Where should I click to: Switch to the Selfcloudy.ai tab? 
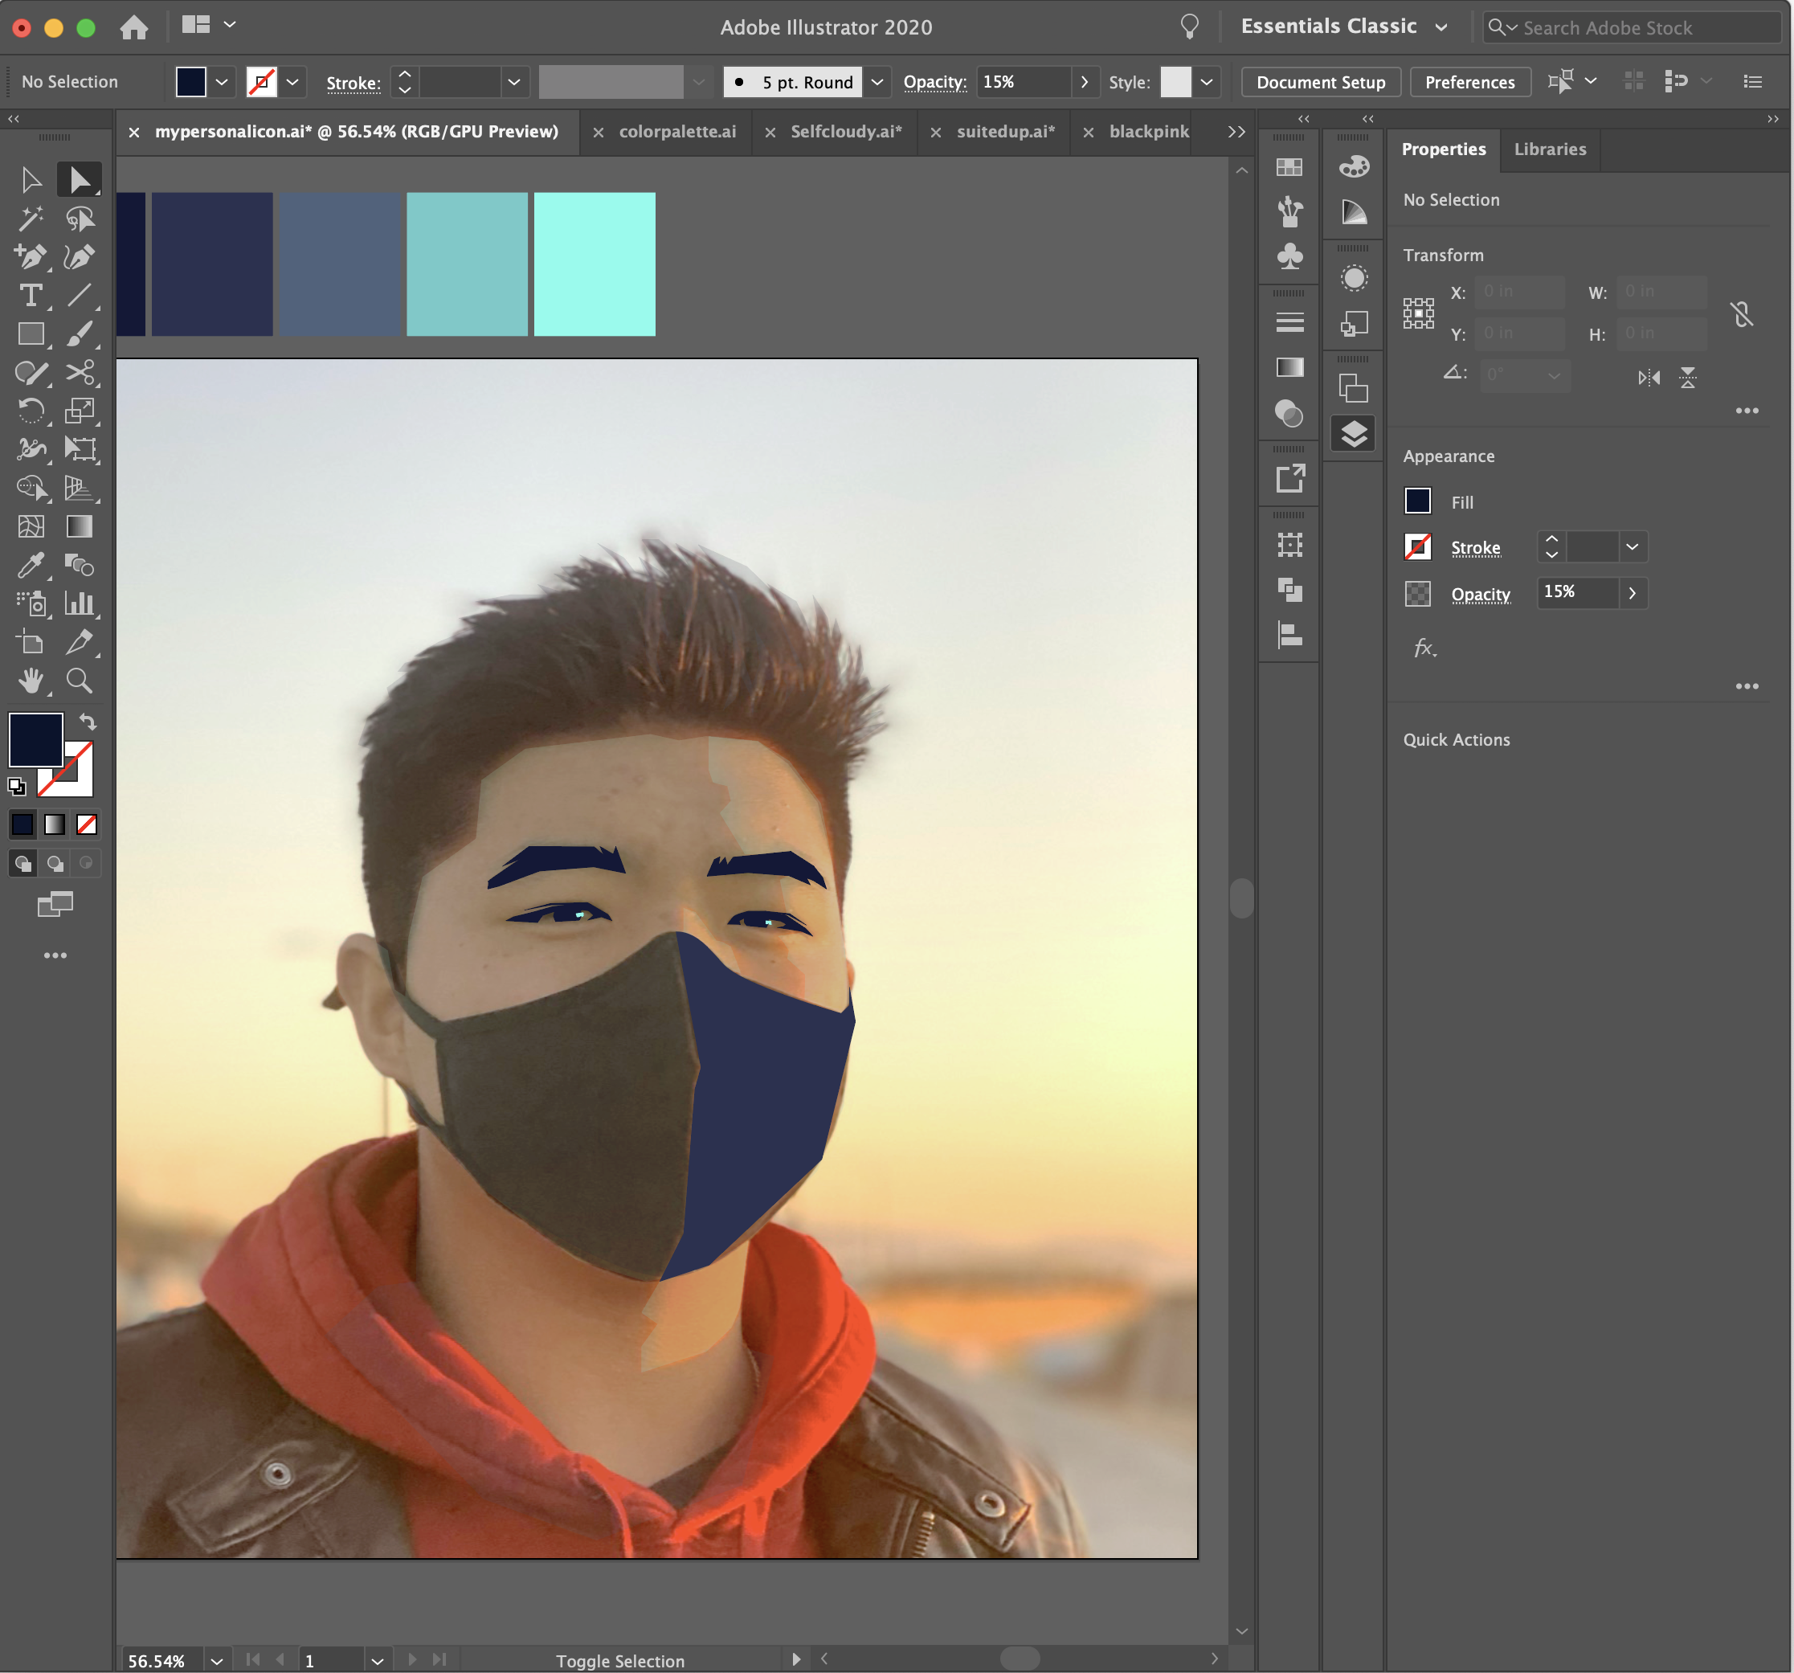[845, 132]
